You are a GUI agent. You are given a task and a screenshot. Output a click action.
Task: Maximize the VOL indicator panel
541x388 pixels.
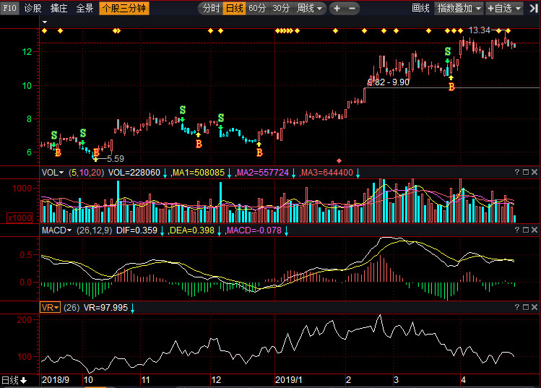tap(526, 173)
